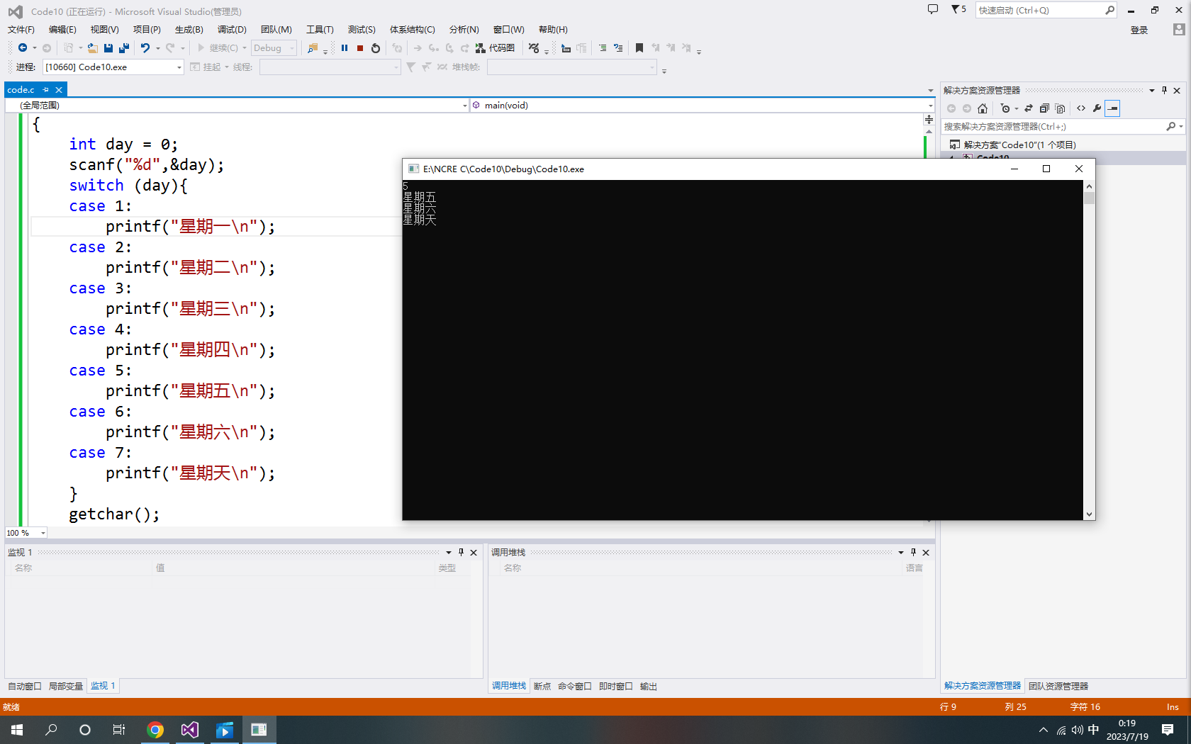Image resolution: width=1191 pixels, height=744 pixels.
Task: Close the code.c editor tab
Action: click(59, 90)
